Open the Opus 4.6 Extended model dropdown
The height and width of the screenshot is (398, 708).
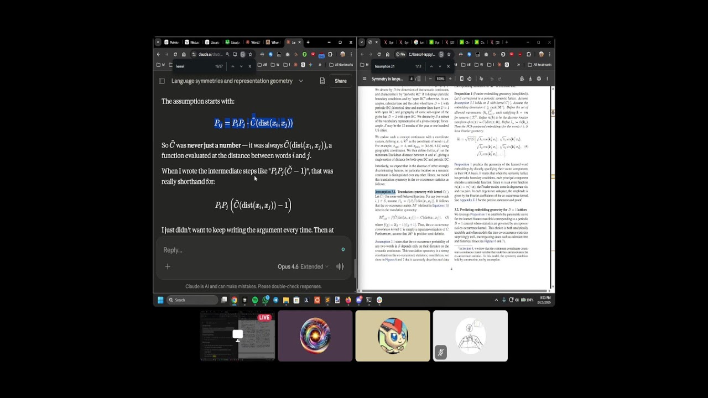click(303, 266)
